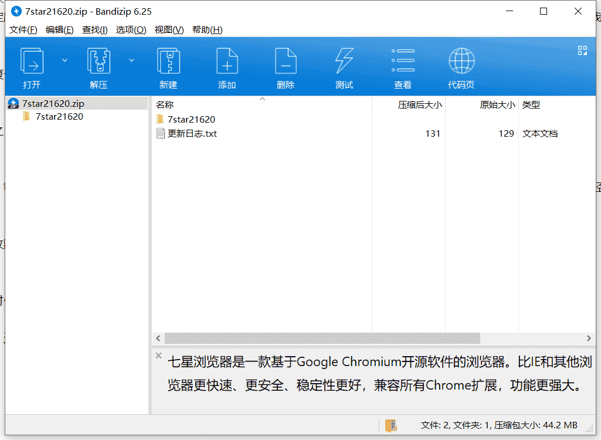Click the grid layout icon at the toolbar's right end
Screen dimensions: 601x440
point(582,50)
